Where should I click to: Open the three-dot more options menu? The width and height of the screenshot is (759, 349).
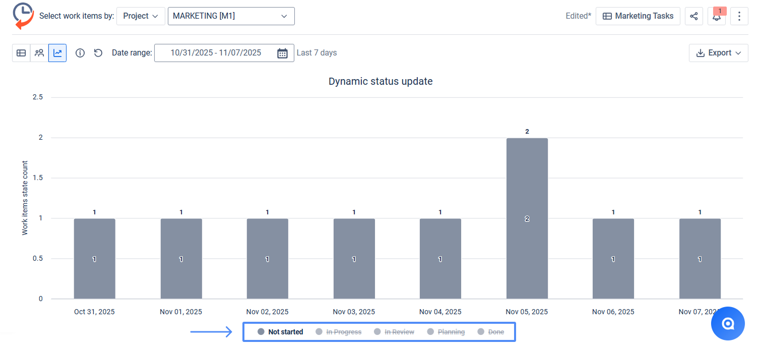739,16
